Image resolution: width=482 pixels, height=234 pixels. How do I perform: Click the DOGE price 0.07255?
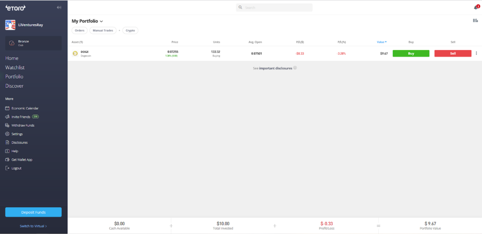pyautogui.click(x=173, y=52)
